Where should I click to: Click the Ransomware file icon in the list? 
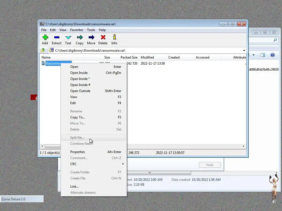point(43,63)
